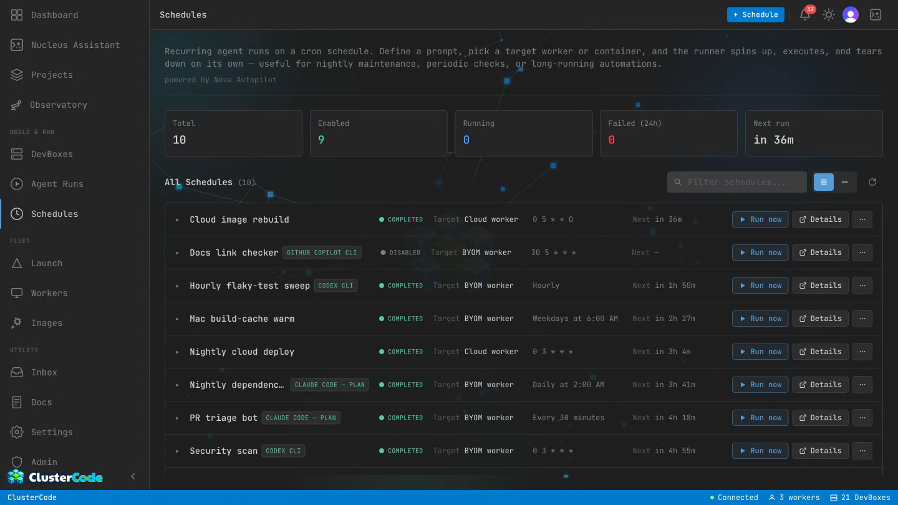Click 3 workers in the status bar
Image resolution: width=898 pixels, height=505 pixels.
click(x=794, y=498)
